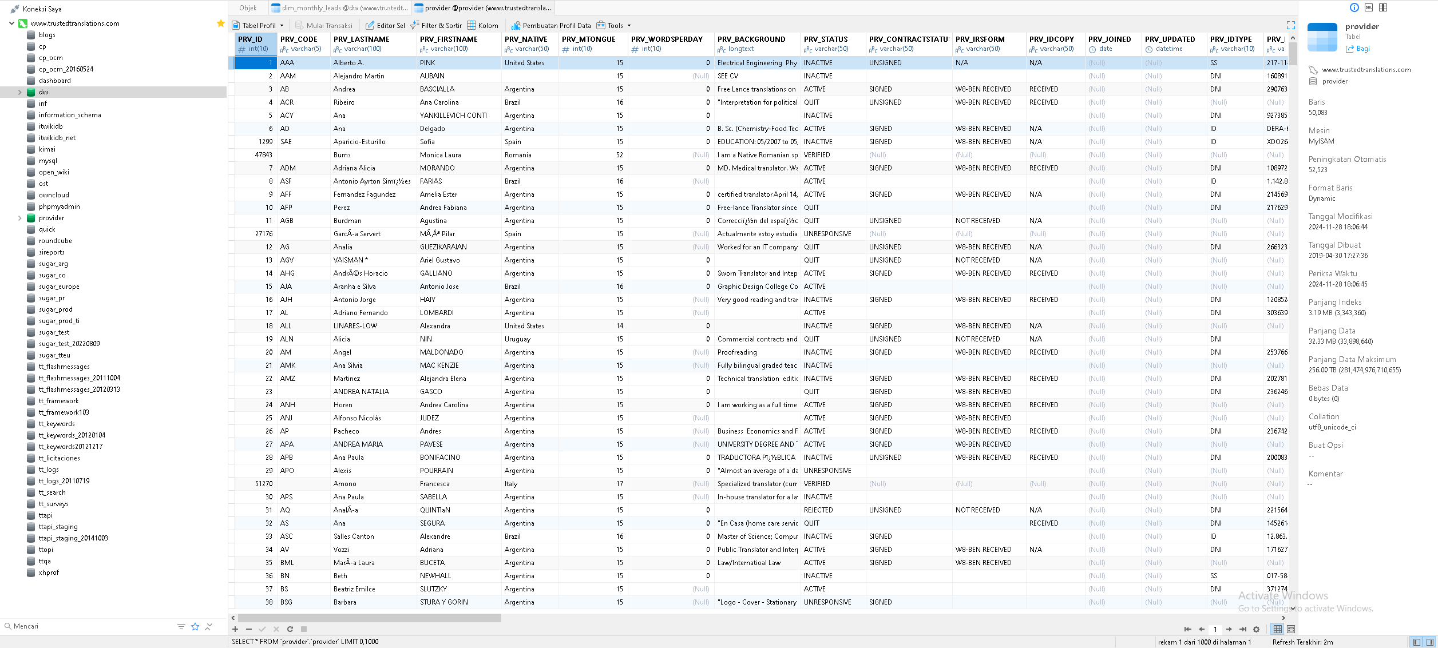Toggle the left navigation pane visibility
The width and height of the screenshot is (1438, 648).
point(1417,642)
